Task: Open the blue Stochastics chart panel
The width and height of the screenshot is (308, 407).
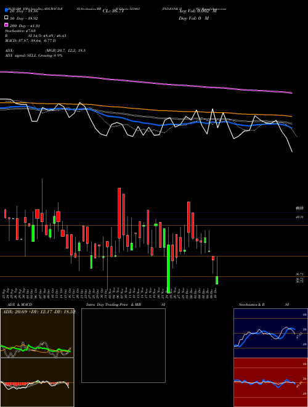Action: tap(270, 333)
